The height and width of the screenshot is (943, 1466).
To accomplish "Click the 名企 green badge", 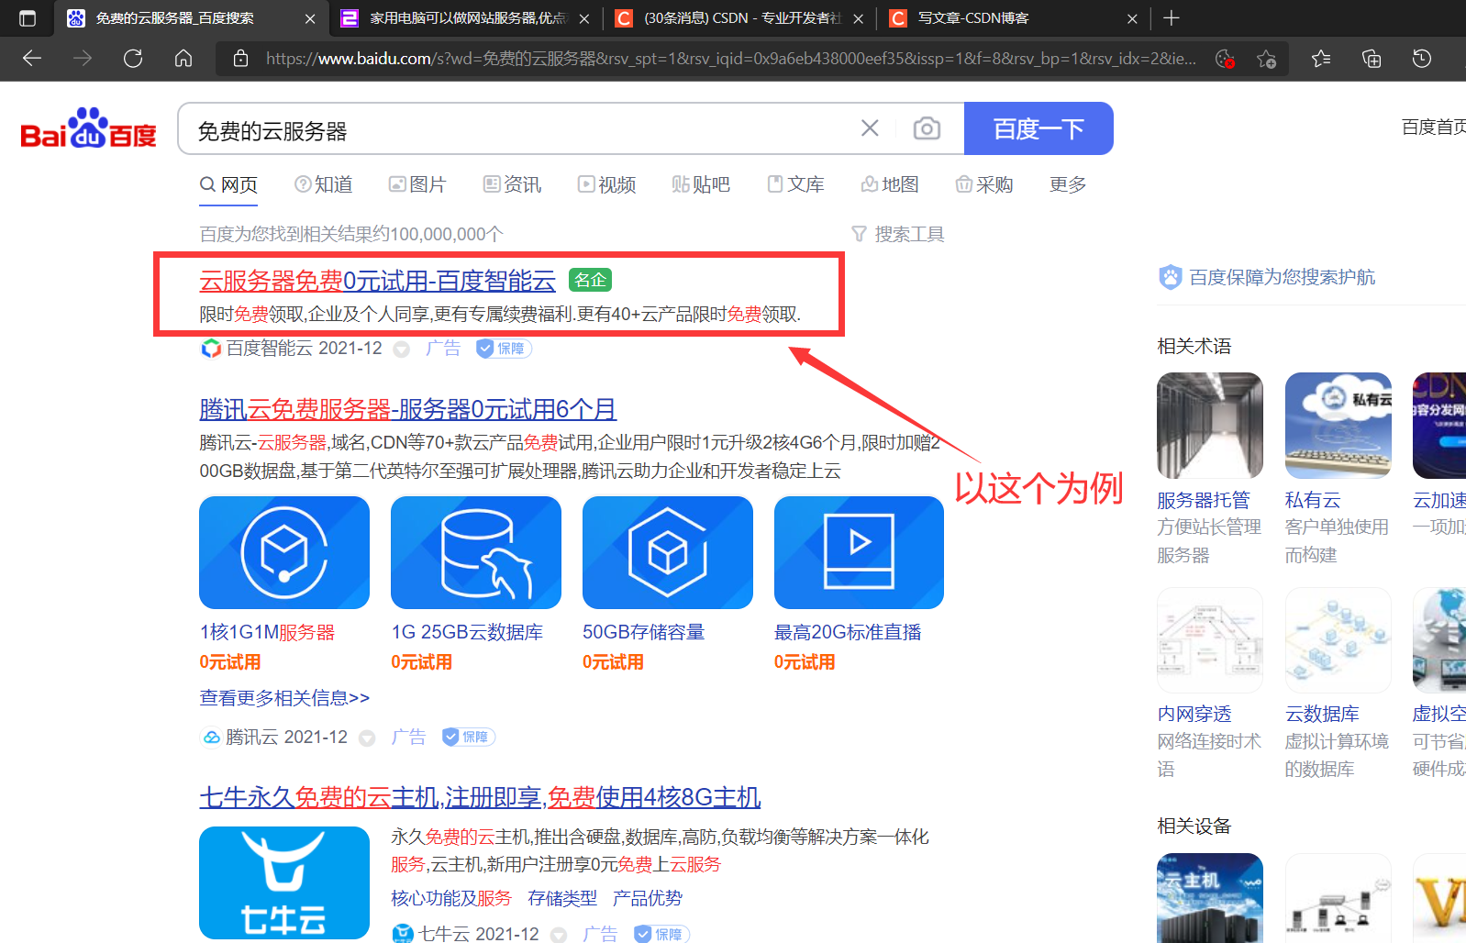I will click(590, 280).
